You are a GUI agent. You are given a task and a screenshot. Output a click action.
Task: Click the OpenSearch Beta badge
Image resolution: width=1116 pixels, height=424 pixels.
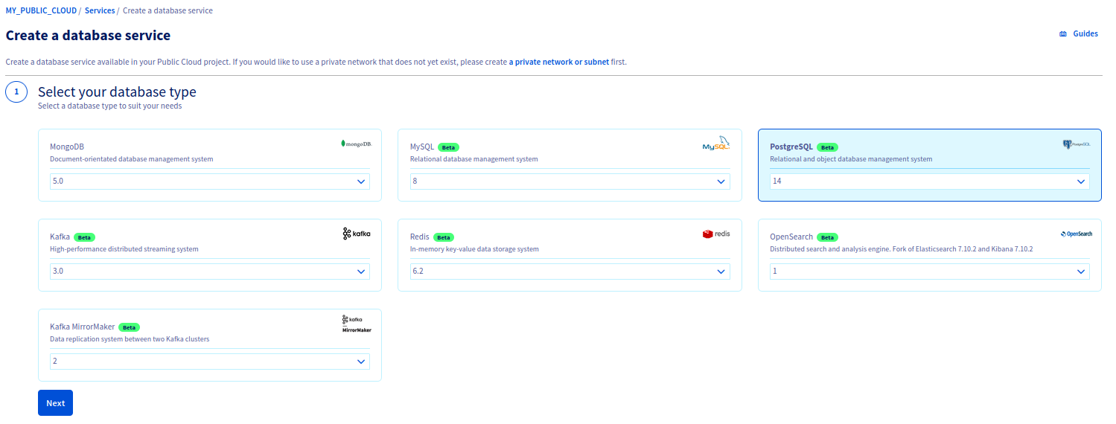pyautogui.click(x=828, y=237)
